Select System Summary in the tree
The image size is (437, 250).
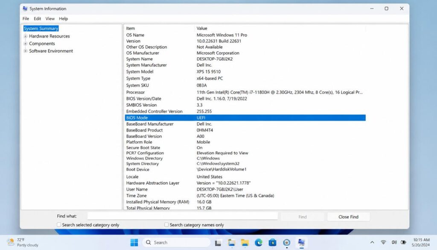point(41,29)
